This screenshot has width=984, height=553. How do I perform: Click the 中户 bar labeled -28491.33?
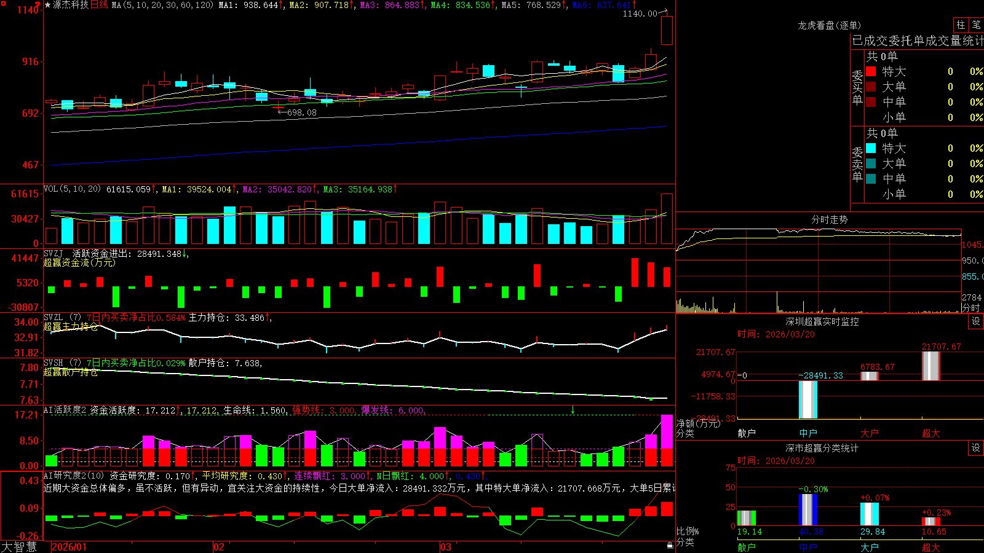(808, 400)
